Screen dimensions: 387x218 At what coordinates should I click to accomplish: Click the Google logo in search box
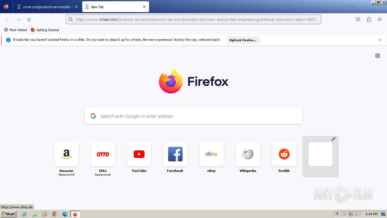tap(93, 116)
